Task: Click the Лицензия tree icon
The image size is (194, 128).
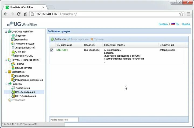Action: point(13,36)
